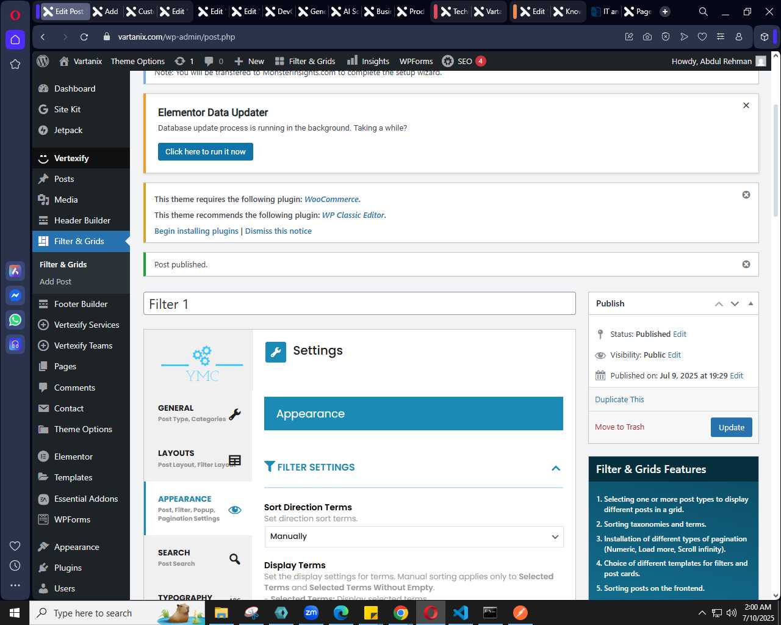Dismiss the Elementor Data Updater notice

click(x=746, y=106)
